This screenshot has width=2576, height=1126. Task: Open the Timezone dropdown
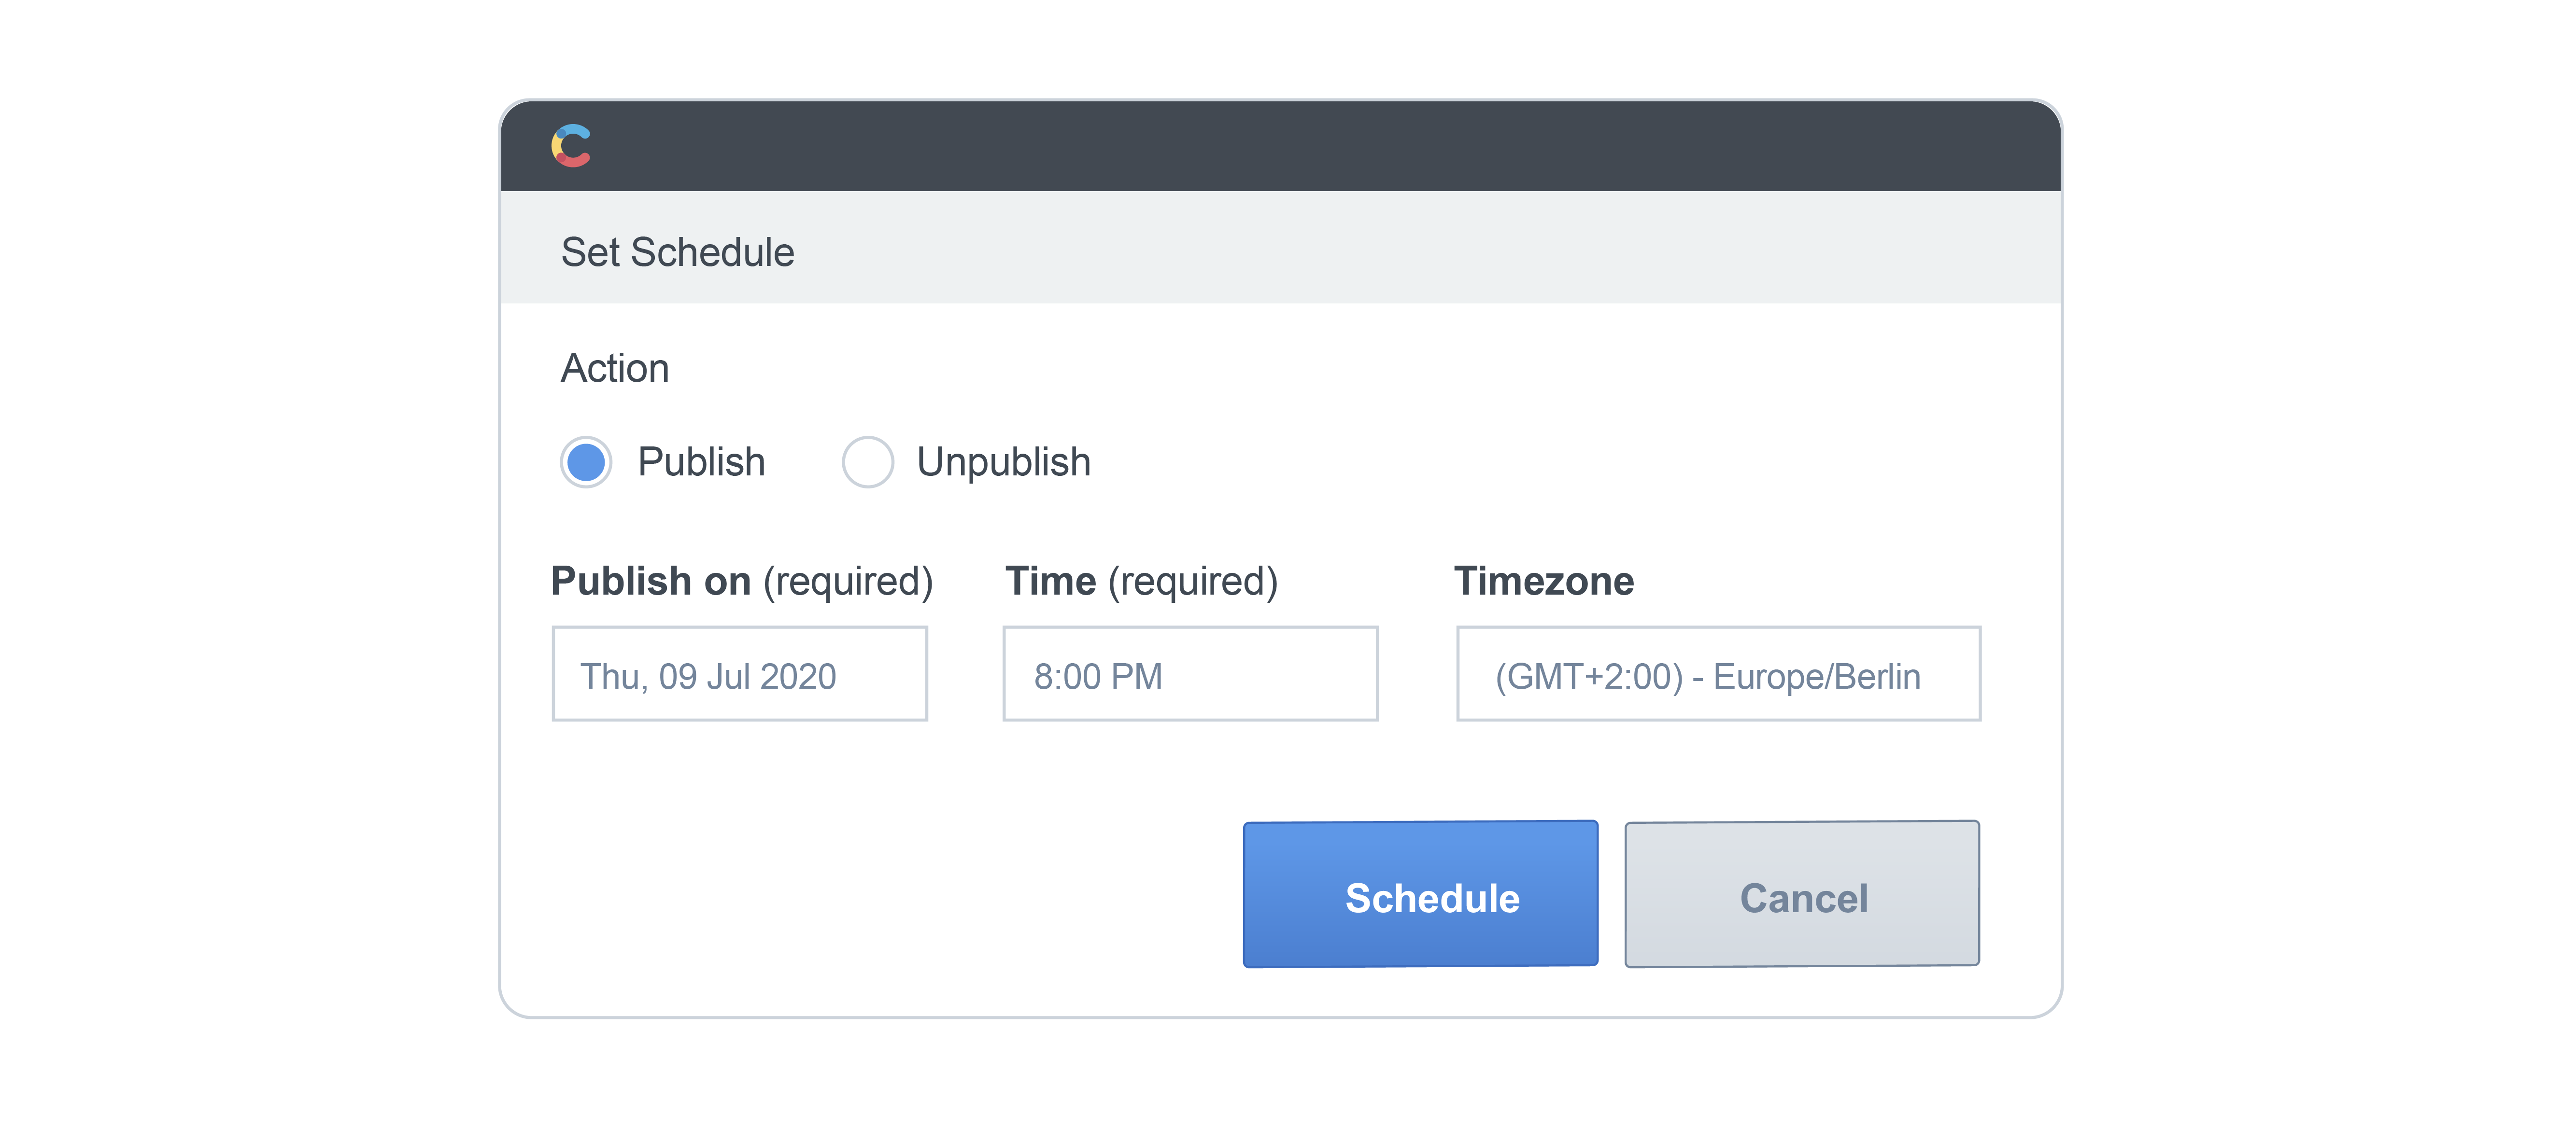tap(1717, 674)
